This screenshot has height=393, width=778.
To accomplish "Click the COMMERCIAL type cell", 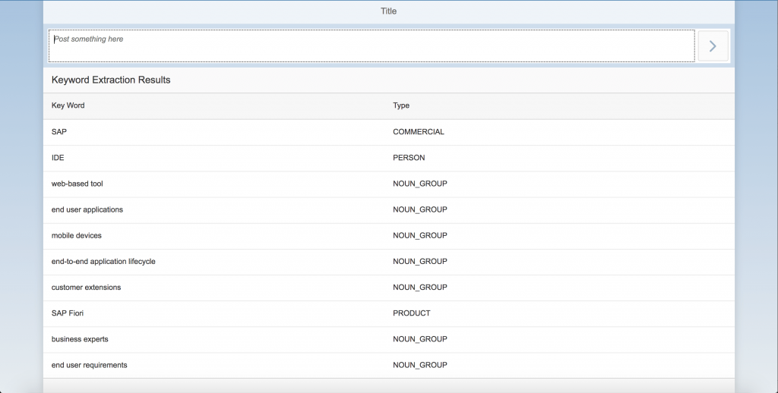I will (x=419, y=132).
